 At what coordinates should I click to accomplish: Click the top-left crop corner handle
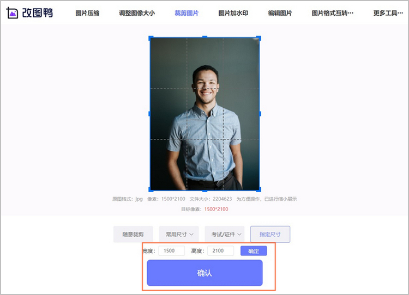point(151,38)
